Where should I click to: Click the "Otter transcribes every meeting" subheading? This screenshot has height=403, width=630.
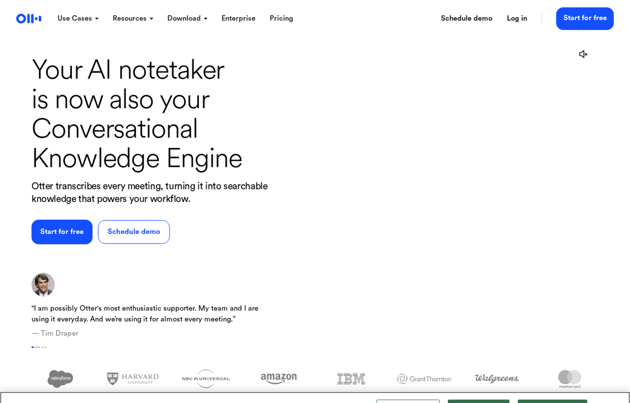[x=150, y=193]
